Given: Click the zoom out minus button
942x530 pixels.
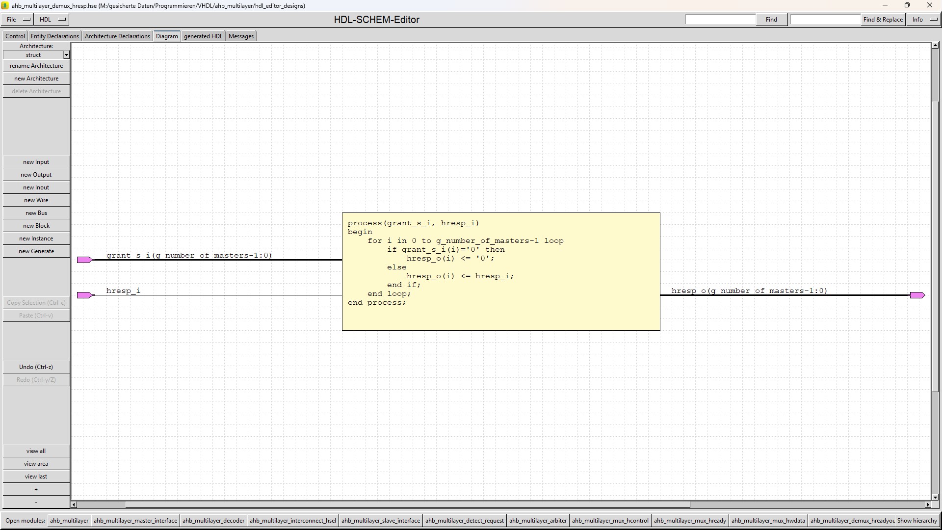Looking at the screenshot, I should 36,502.
